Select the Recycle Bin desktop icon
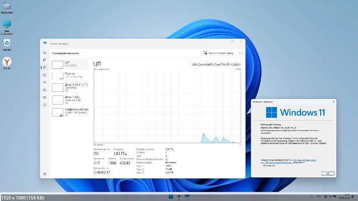Screen dimensions: 358x201 click(x=7, y=44)
